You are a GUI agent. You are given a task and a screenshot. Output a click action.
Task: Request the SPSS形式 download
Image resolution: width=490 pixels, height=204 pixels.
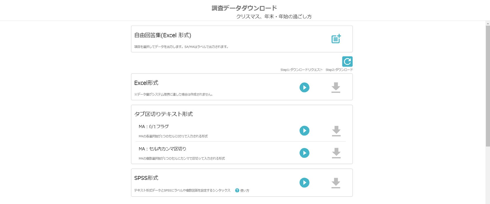coord(304,183)
